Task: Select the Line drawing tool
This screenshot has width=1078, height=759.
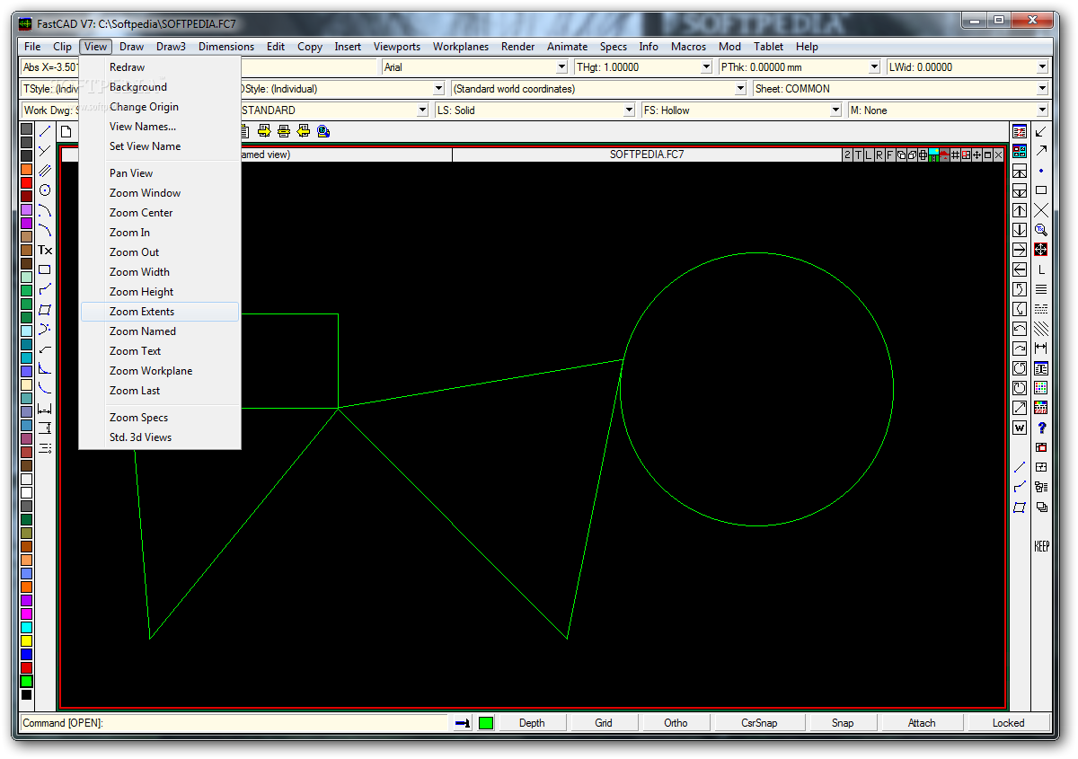Action: [45, 131]
